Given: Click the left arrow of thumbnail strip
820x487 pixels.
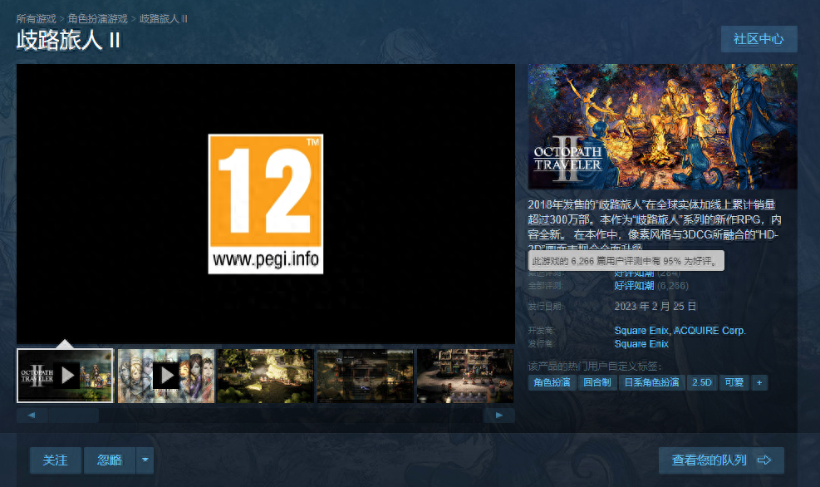Looking at the screenshot, I should [32, 416].
